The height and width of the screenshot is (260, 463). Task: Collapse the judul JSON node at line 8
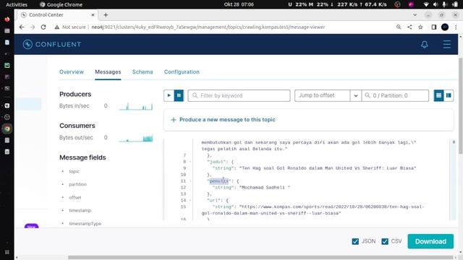[190, 162]
